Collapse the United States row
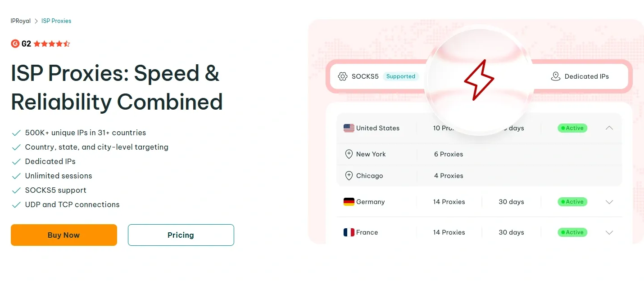The image size is (644, 284). point(609,128)
